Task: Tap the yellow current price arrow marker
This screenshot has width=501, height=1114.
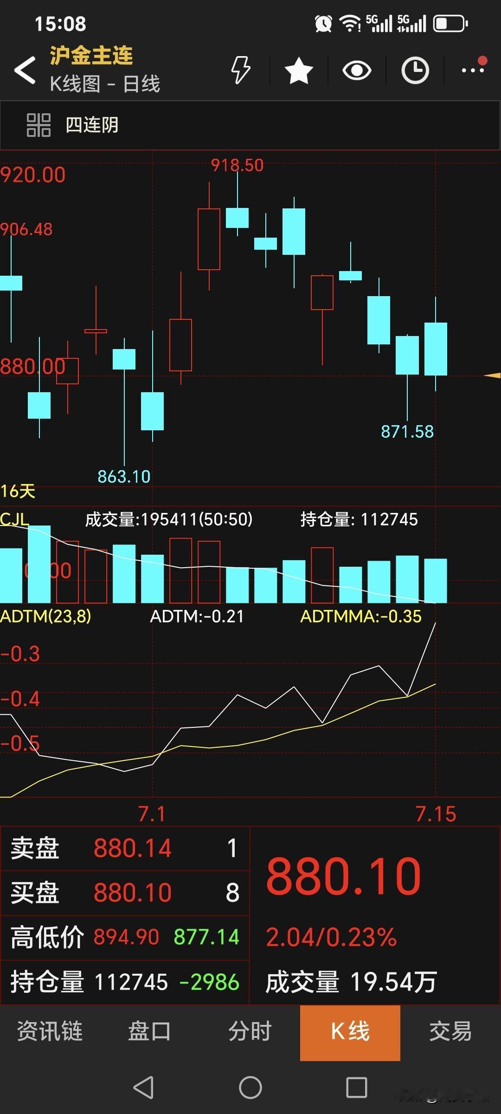Action: pos(492,375)
